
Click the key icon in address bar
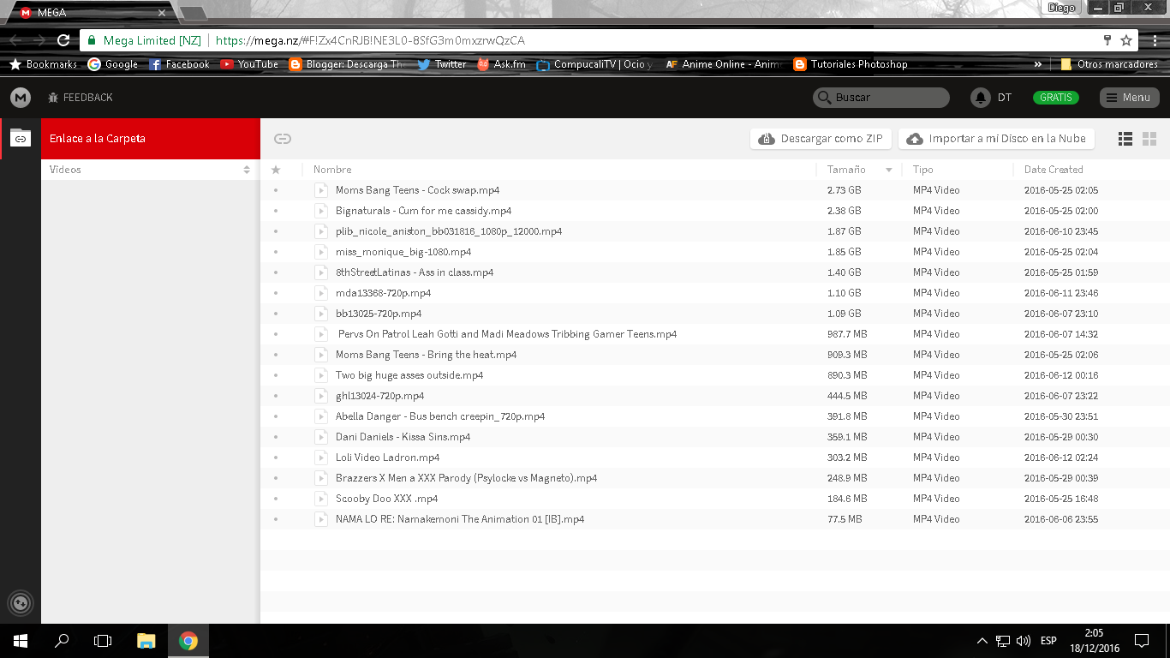click(1107, 40)
